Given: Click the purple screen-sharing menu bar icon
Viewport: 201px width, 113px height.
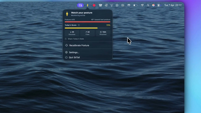Looking at the screenshot, I should pyautogui.click(x=80, y=5).
